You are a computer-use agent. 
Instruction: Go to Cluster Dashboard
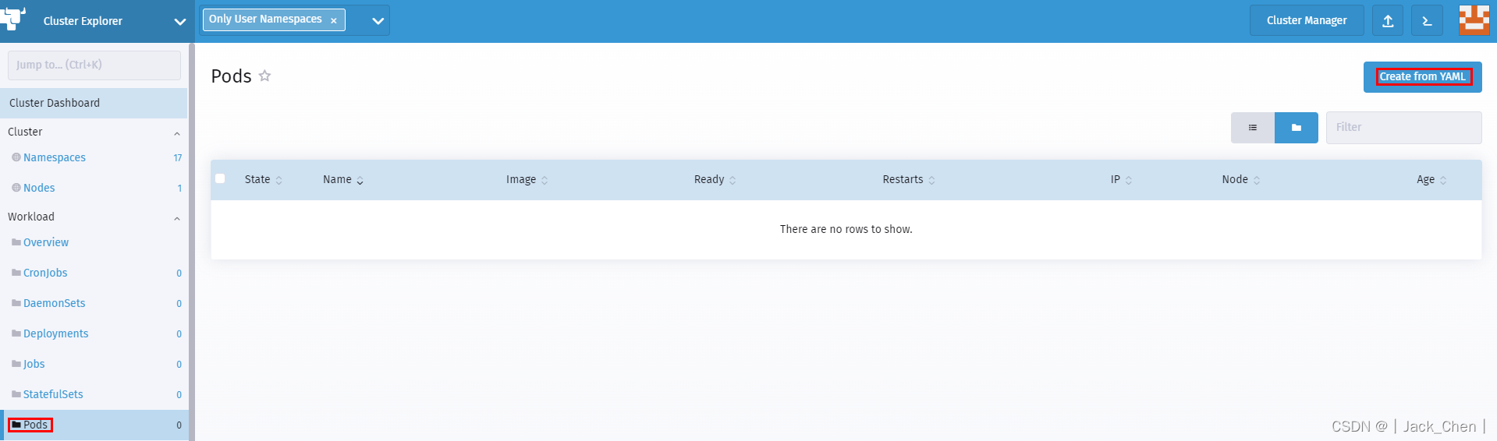pos(94,103)
